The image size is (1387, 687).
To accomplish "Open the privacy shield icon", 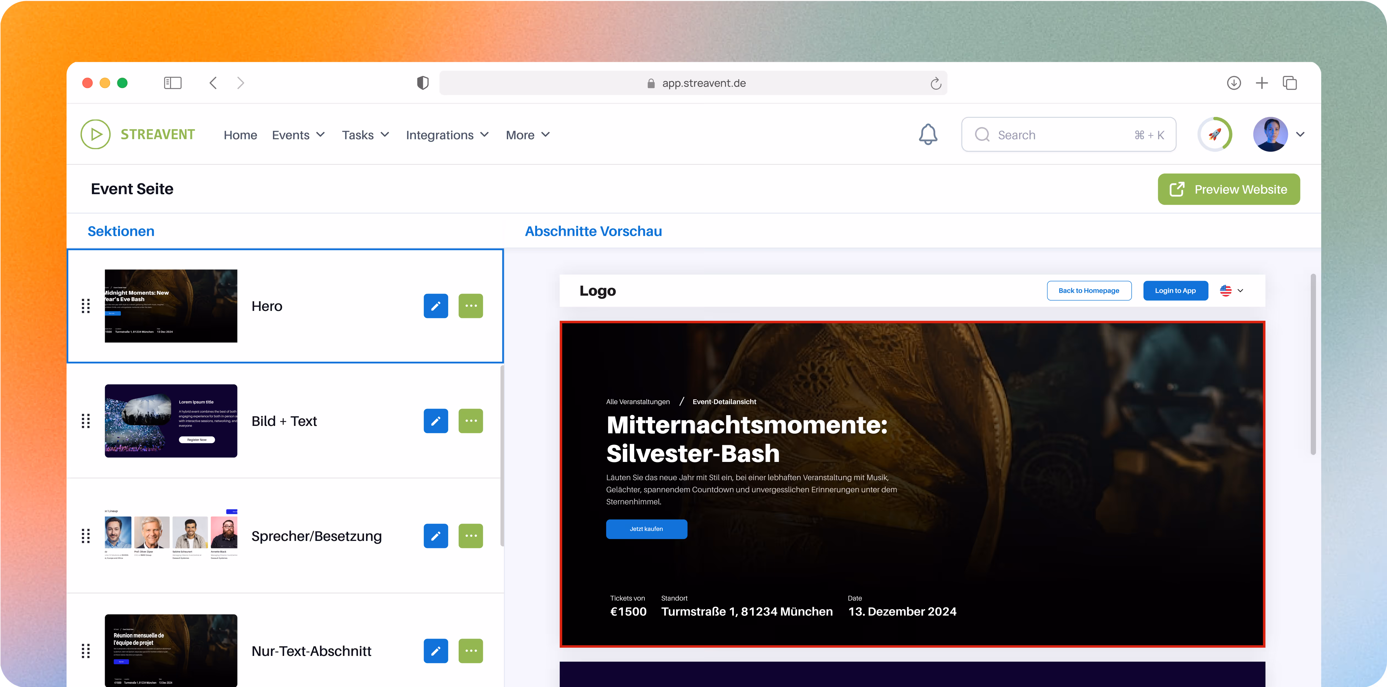I will coord(423,83).
